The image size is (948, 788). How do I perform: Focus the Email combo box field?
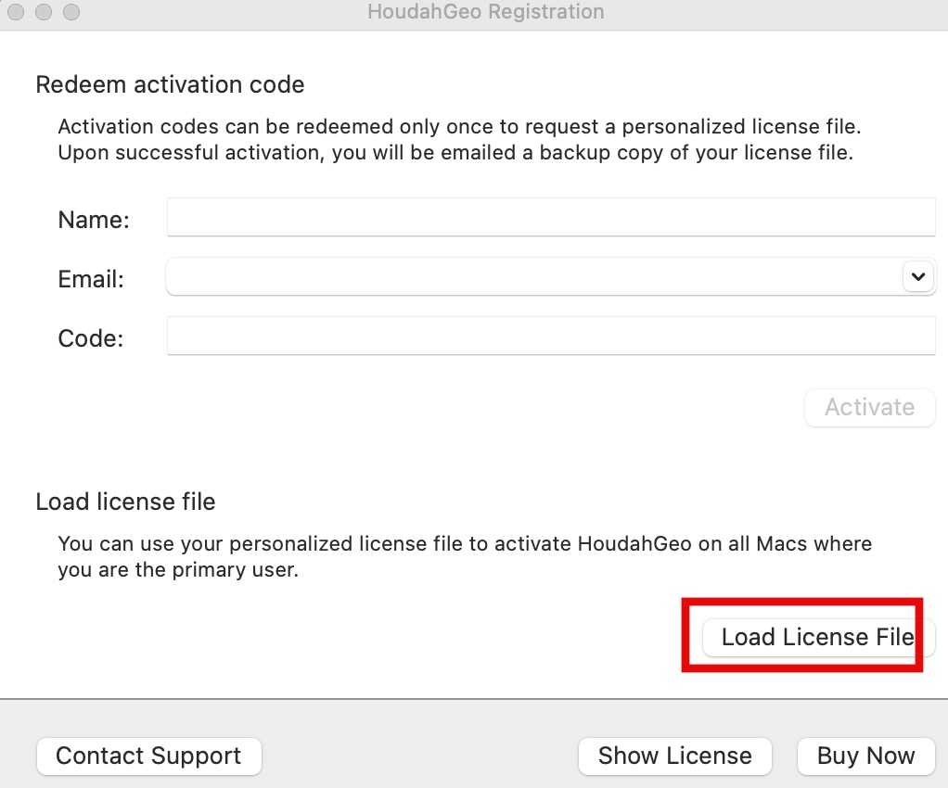point(533,277)
